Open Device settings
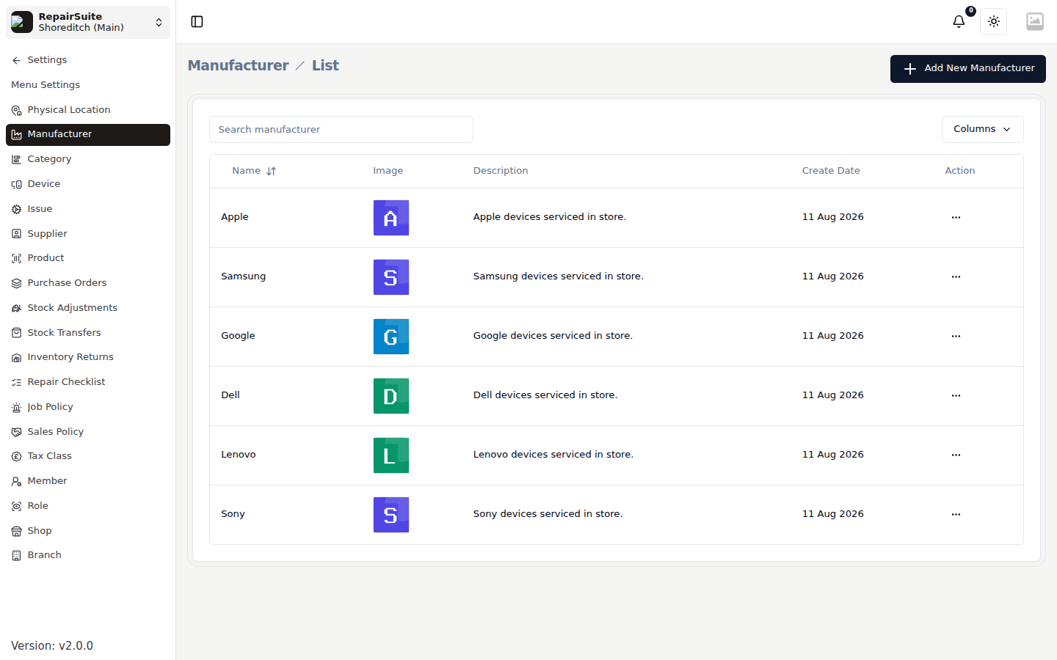1057x660 pixels. pos(88,184)
